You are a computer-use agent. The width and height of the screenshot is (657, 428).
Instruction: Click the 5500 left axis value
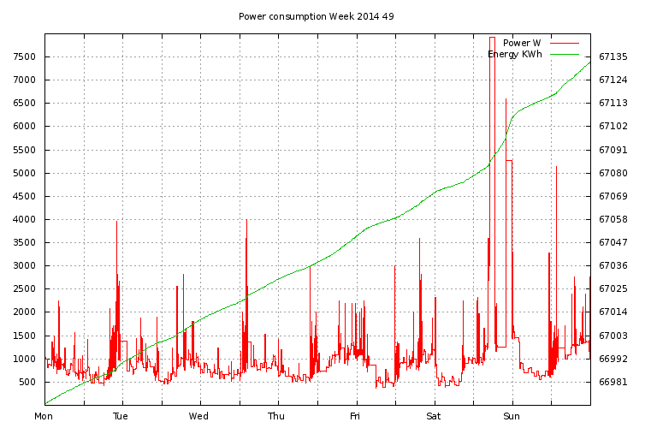(x=24, y=150)
